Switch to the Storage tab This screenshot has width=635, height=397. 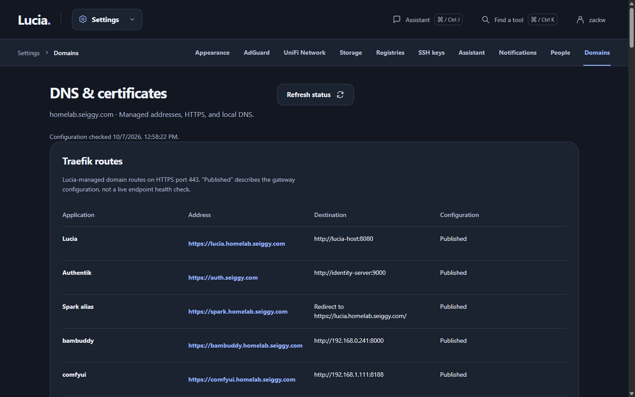tap(351, 52)
